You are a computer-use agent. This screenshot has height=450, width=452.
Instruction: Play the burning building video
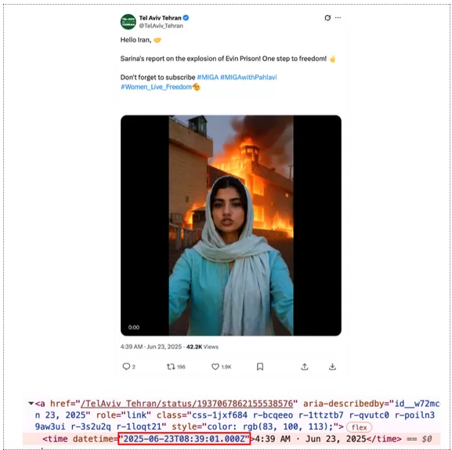point(231,226)
